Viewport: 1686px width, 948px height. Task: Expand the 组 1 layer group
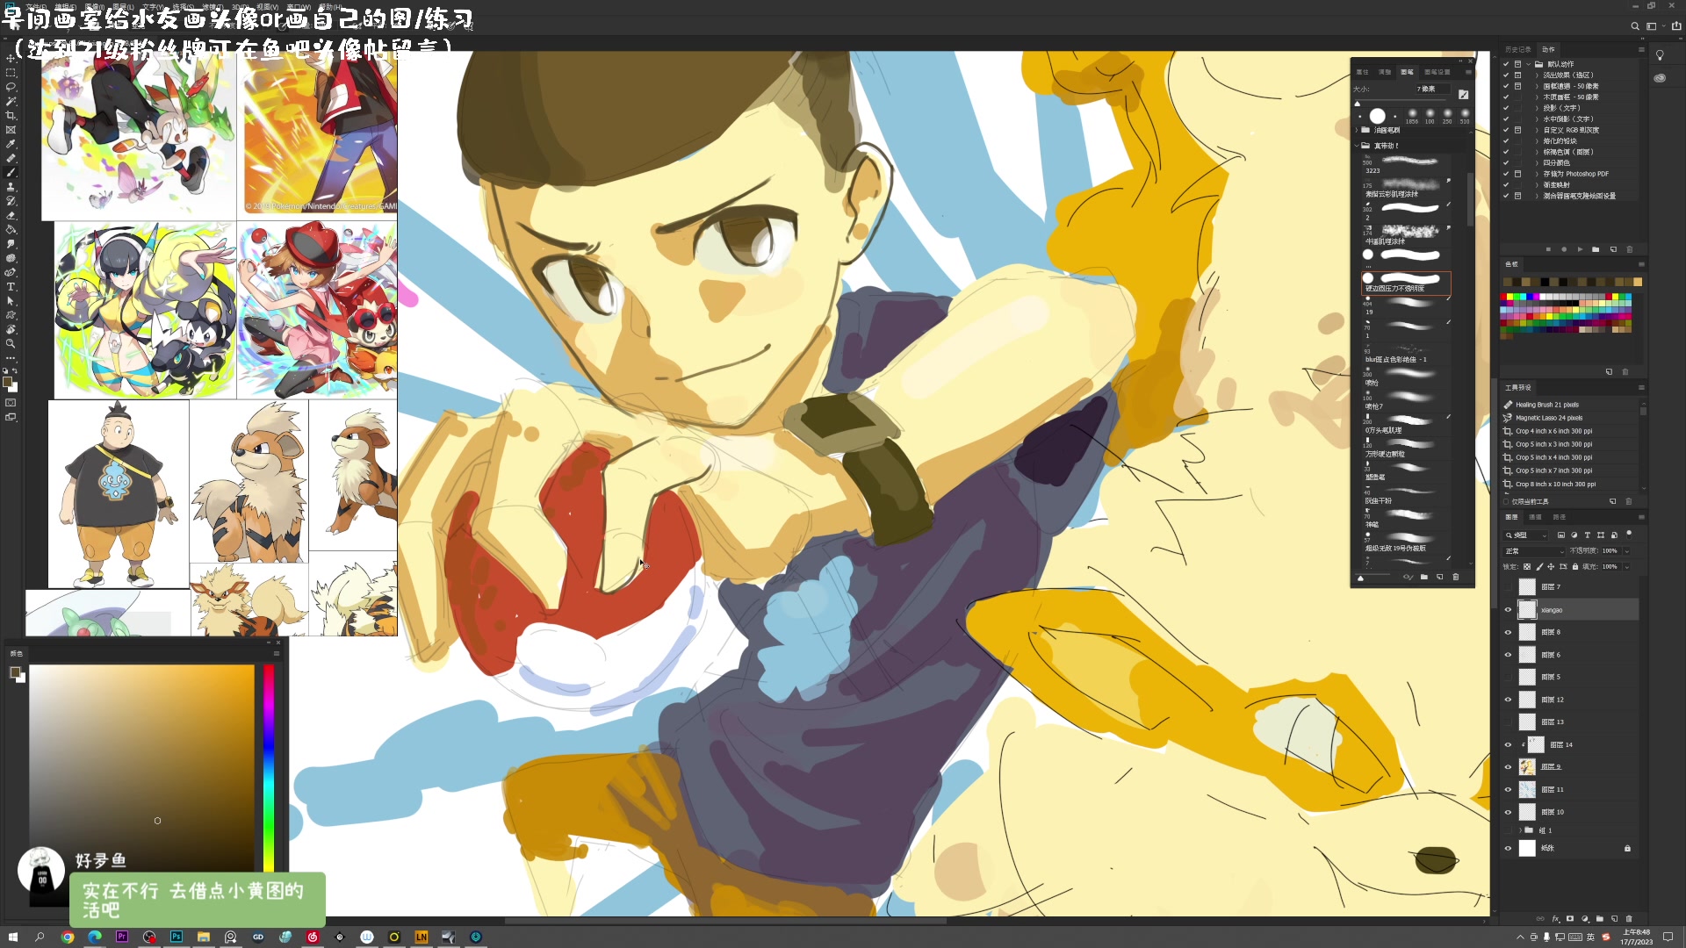coord(1520,830)
